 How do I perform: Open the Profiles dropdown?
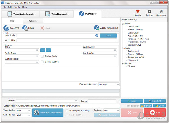click(47, 101)
